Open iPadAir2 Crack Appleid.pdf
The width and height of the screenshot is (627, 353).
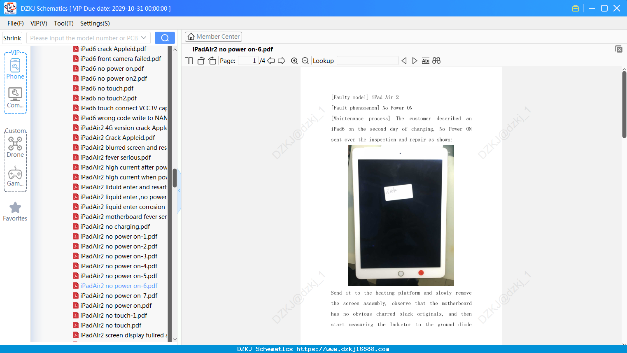tap(118, 138)
